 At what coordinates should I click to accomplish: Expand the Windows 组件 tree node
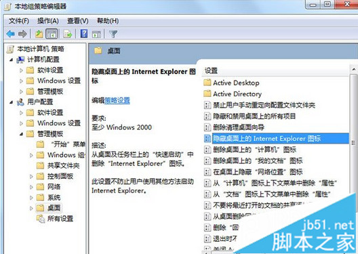(x=31, y=155)
